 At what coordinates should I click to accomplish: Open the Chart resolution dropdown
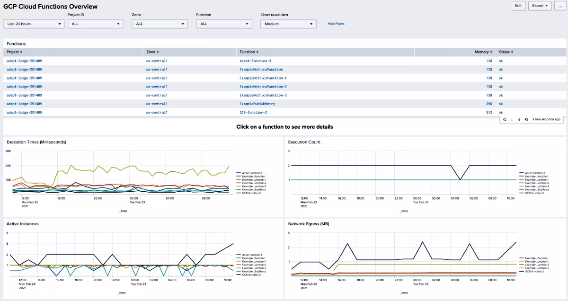coord(288,23)
